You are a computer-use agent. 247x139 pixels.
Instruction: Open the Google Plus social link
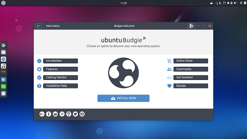point(42,114)
